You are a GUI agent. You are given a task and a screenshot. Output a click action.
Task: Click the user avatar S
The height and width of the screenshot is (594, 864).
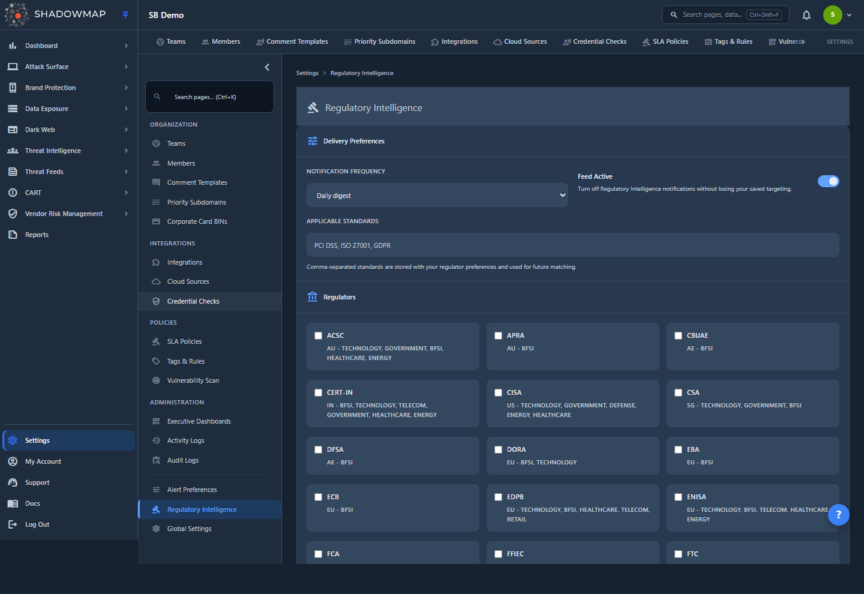(833, 15)
